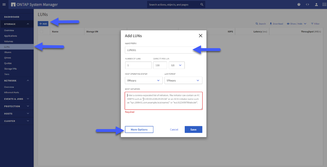
Task: Open Network Overview in the sidebar
Action: pyautogui.click(x=17, y=87)
